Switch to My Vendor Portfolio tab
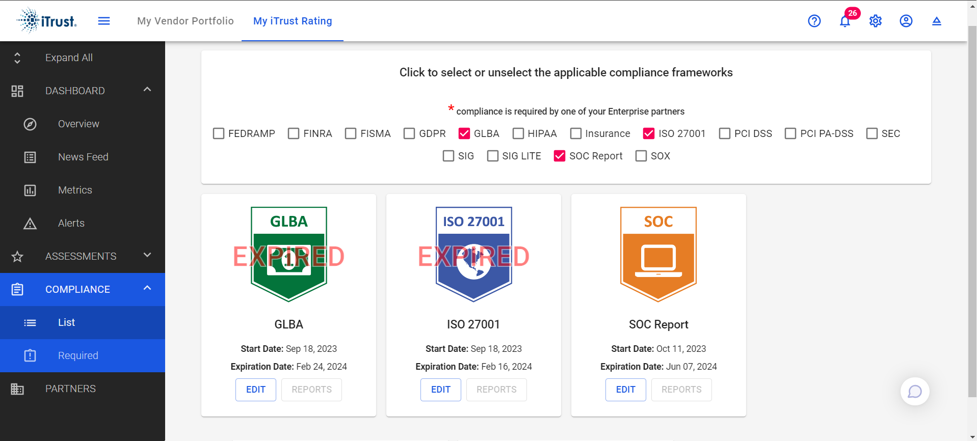 [186, 21]
